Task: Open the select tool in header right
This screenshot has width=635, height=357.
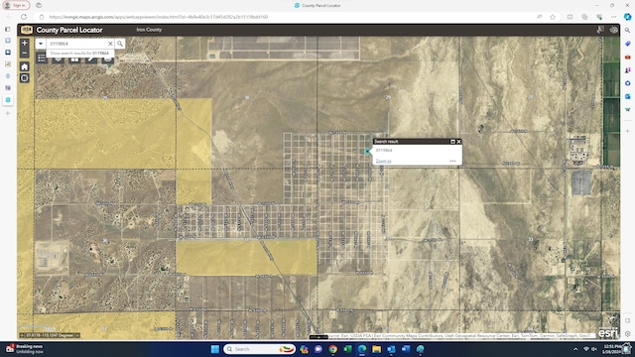Action: pos(600,30)
